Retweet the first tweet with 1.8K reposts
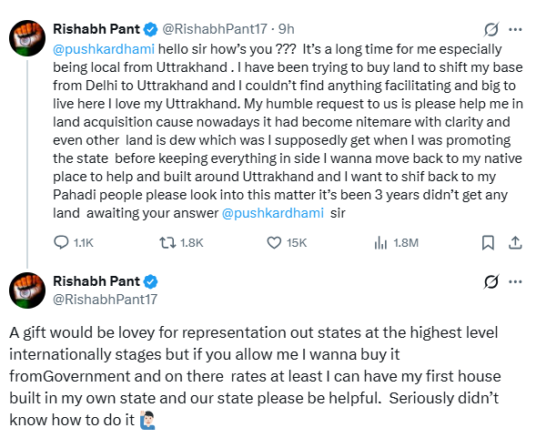 167,242
